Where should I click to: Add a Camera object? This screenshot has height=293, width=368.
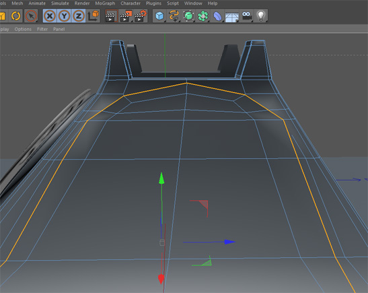coord(246,16)
